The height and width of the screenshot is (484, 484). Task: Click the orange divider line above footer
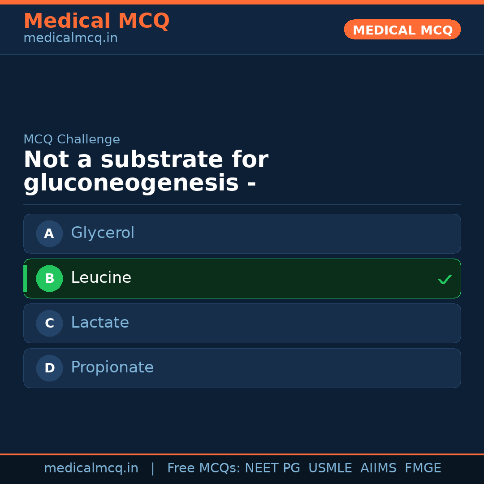click(x=242, y=454)
